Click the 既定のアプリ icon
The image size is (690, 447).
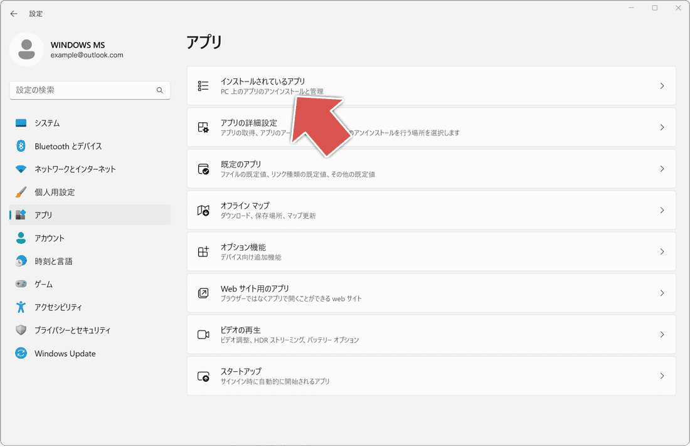(203, 169)
